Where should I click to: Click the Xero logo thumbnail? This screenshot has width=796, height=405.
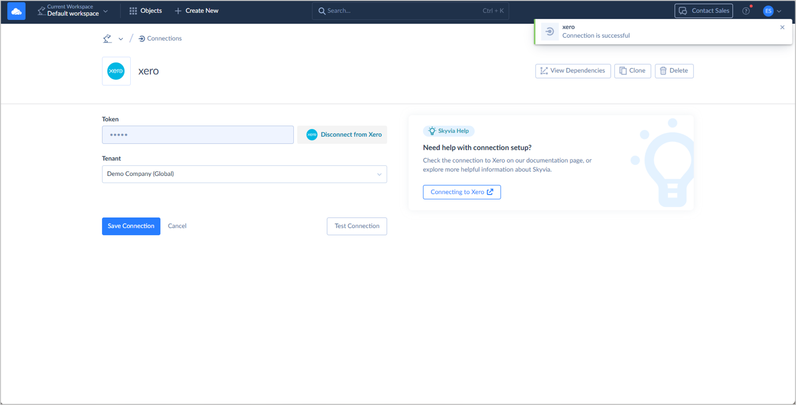click(x=116, y=71)
